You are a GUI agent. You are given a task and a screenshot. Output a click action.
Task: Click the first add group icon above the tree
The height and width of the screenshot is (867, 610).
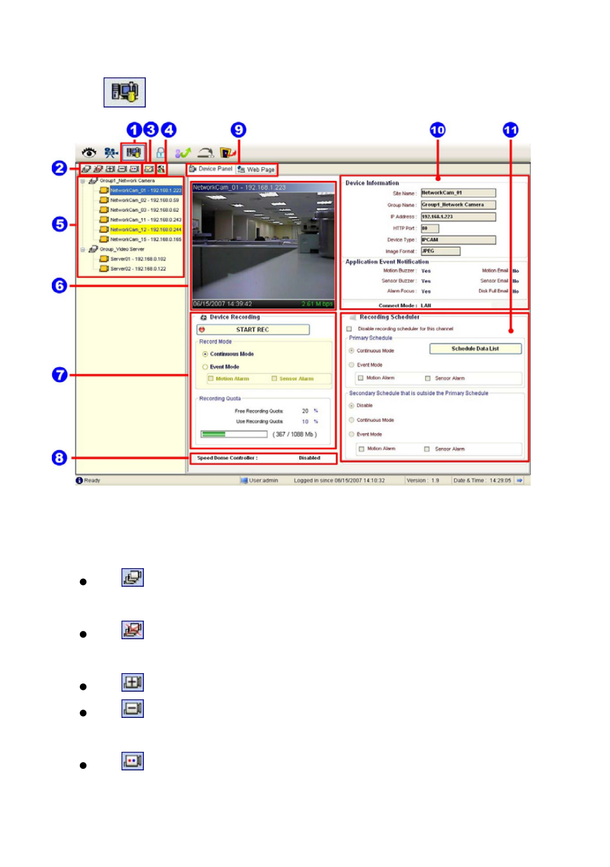[x=86, y=170]
